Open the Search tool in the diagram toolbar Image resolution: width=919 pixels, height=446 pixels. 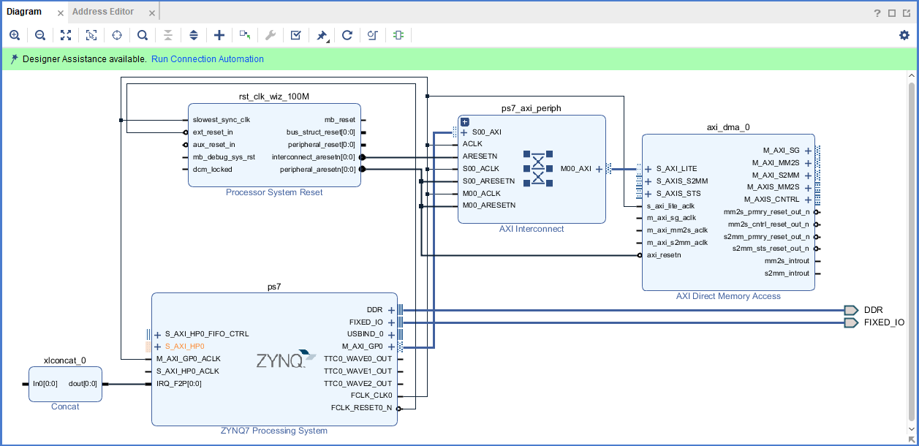(142, 34)
